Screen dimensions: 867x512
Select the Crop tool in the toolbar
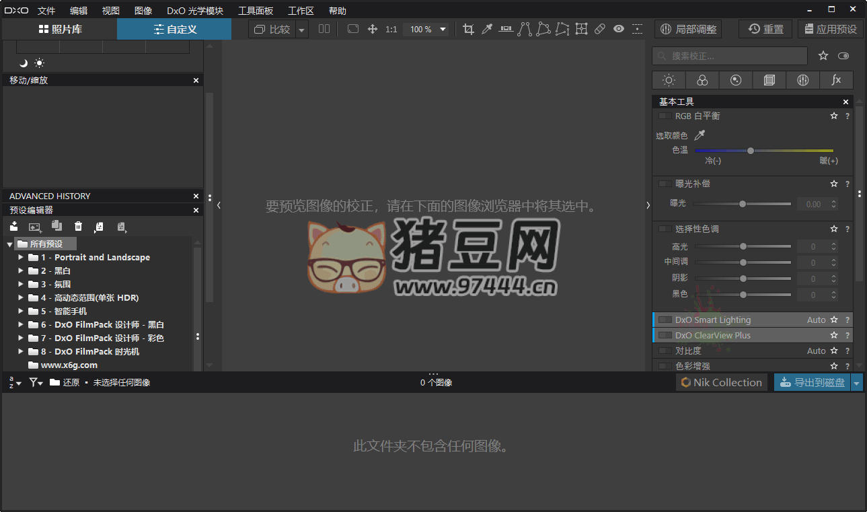pyautogui.click(x=469, y=29)
